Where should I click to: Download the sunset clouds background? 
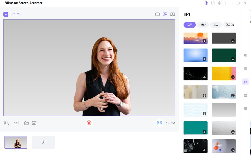click(204, 41)
